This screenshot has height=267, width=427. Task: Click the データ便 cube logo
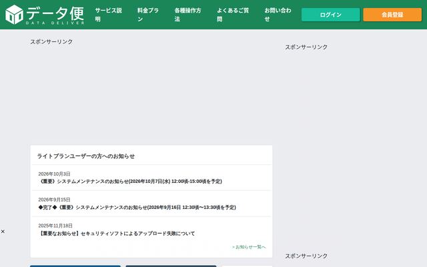click(15, 15)
